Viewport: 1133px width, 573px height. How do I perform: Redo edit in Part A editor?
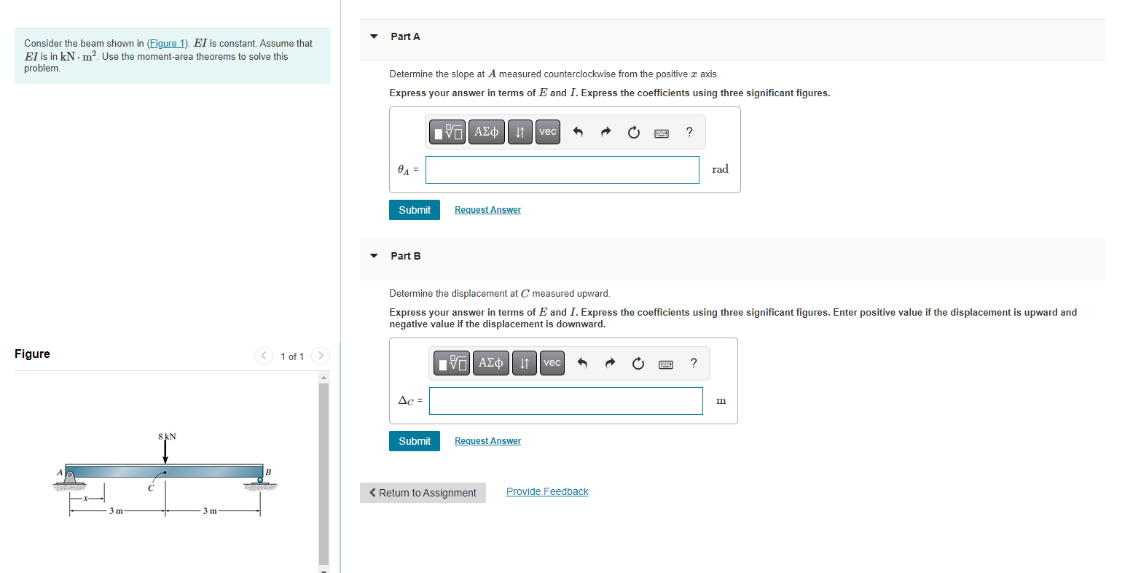pyautogui.click(x=605, y=132)
